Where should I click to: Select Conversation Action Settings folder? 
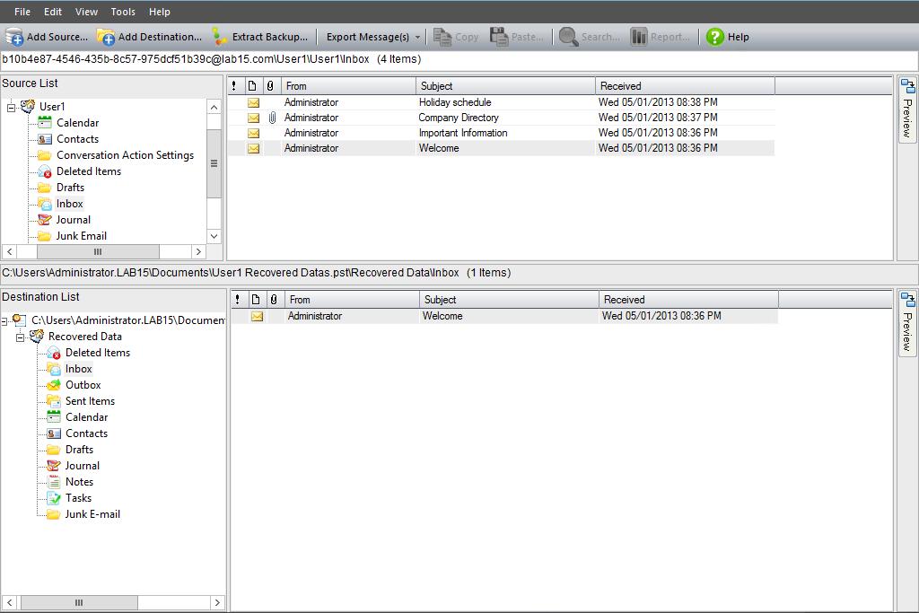(x=125, y=155)
